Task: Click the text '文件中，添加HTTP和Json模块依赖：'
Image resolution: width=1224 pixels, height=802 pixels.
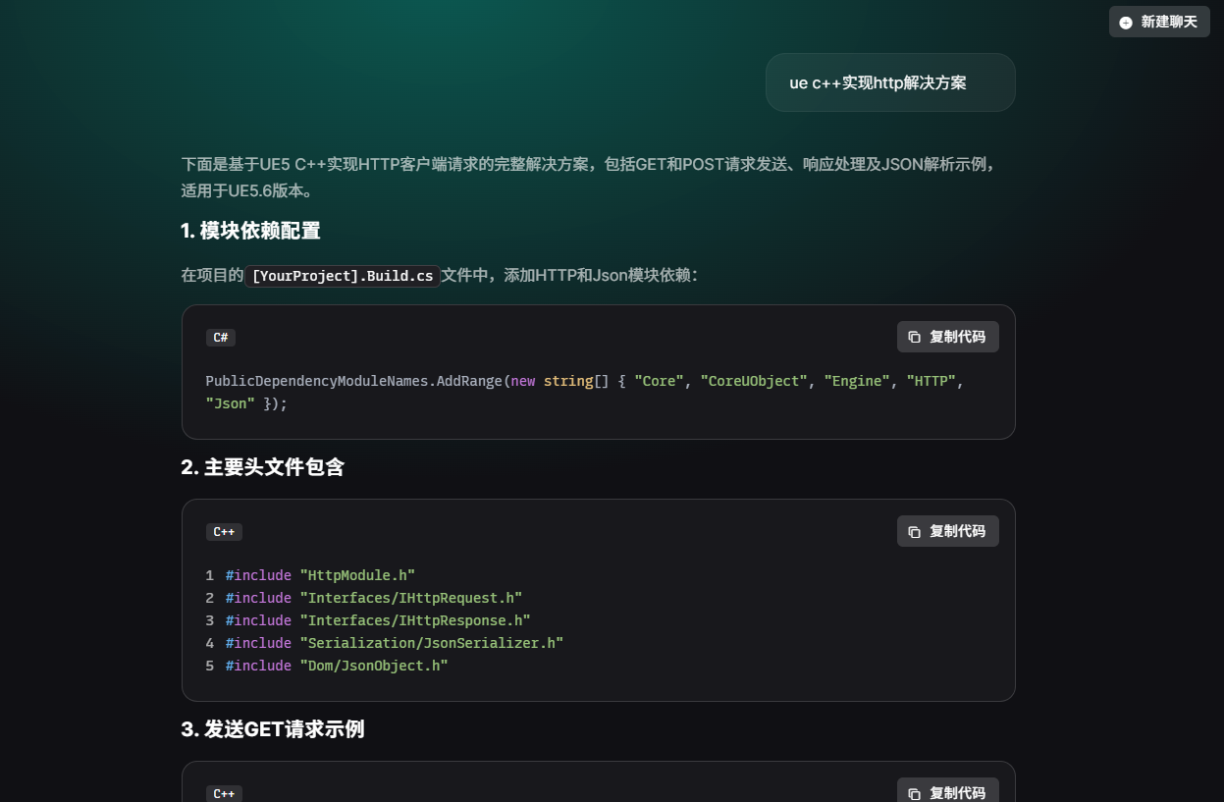Action: pos(569,276)
